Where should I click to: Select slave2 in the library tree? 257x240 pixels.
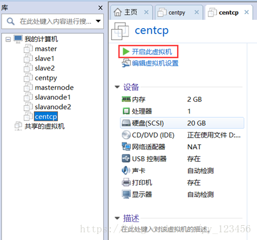point(45,68)
